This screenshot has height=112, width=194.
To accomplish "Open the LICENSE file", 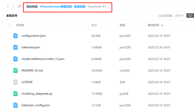I will click(27, 82).
